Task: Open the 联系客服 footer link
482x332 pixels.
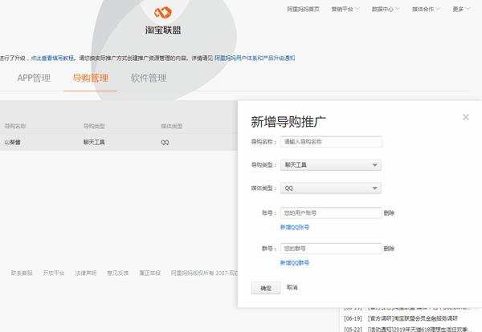Action: pos(22,273)
